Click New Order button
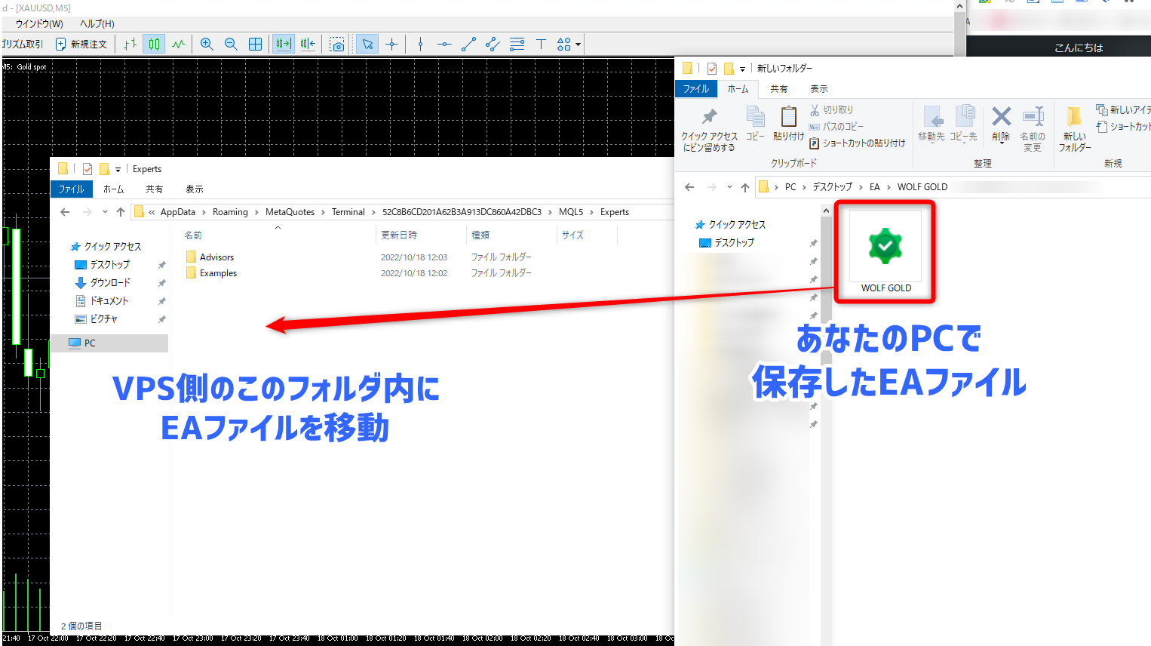Viewport: 1151px width, 646px height. (81, 44)
